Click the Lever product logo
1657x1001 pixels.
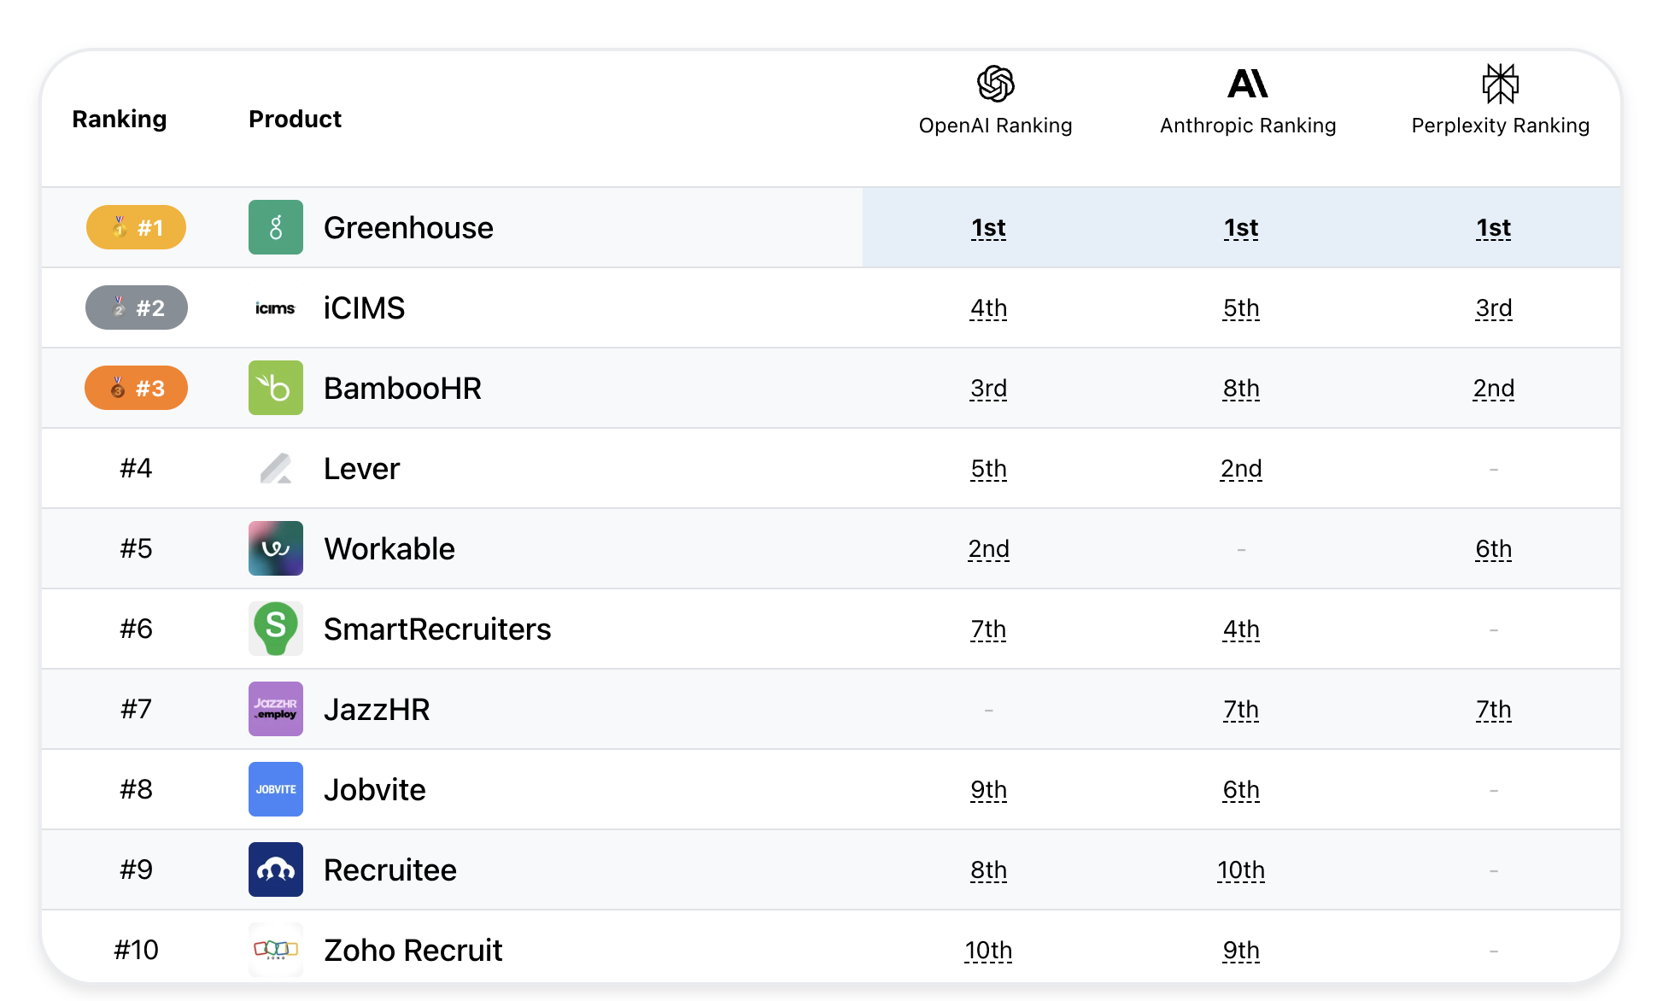click(x=276, y=468)
